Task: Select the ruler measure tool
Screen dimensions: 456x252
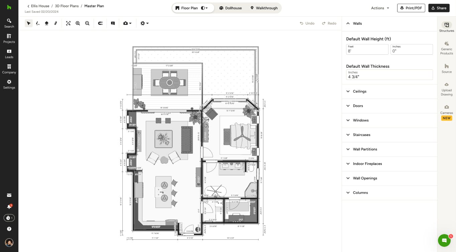Action: coord(56,23)
